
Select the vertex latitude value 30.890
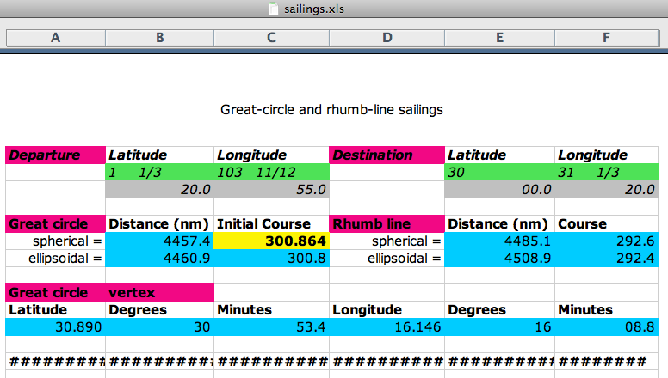tap(55, 326)
